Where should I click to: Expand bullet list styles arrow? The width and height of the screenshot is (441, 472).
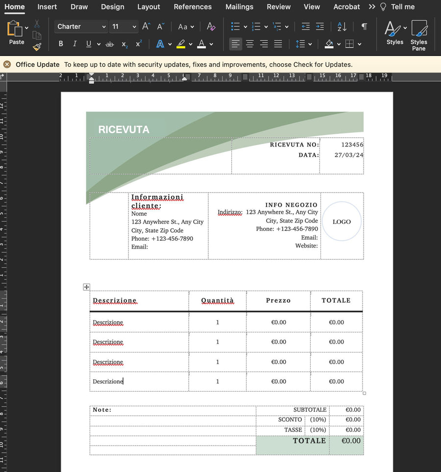click(x=245, y=27)
